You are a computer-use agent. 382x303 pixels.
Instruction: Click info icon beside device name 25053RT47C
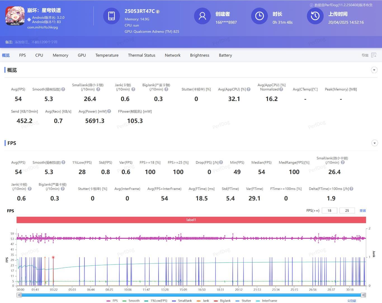158,11
